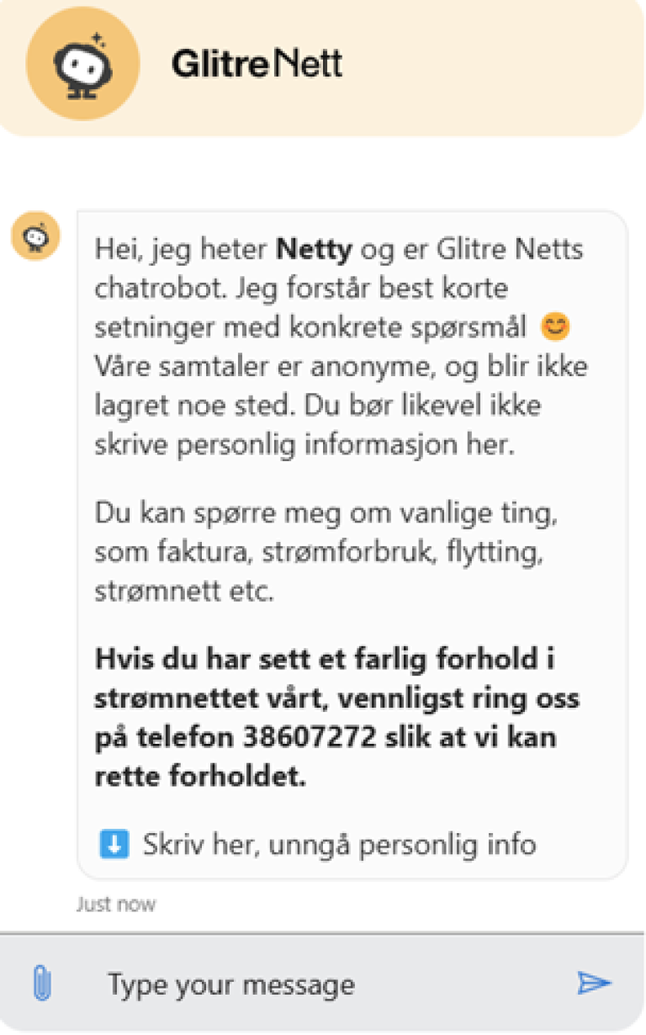646x1035 pixels.
Task: Click the "strømnett etc." text line
Action: 184,590
